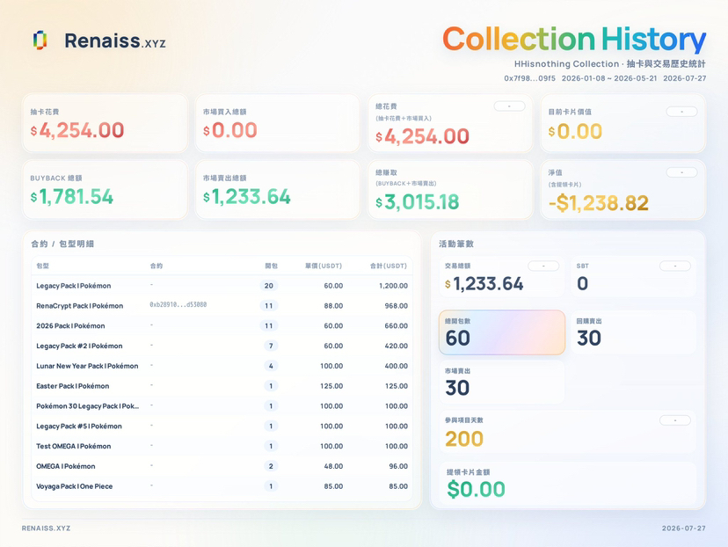Click the date range 2026-01-08 ~ 2026-05-21
The width and height of the screenshot is (728, 547).
click(609, 78)
